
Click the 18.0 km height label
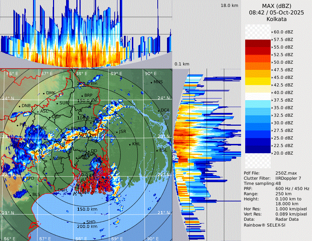pyautogui.click(x=229, y=6)
